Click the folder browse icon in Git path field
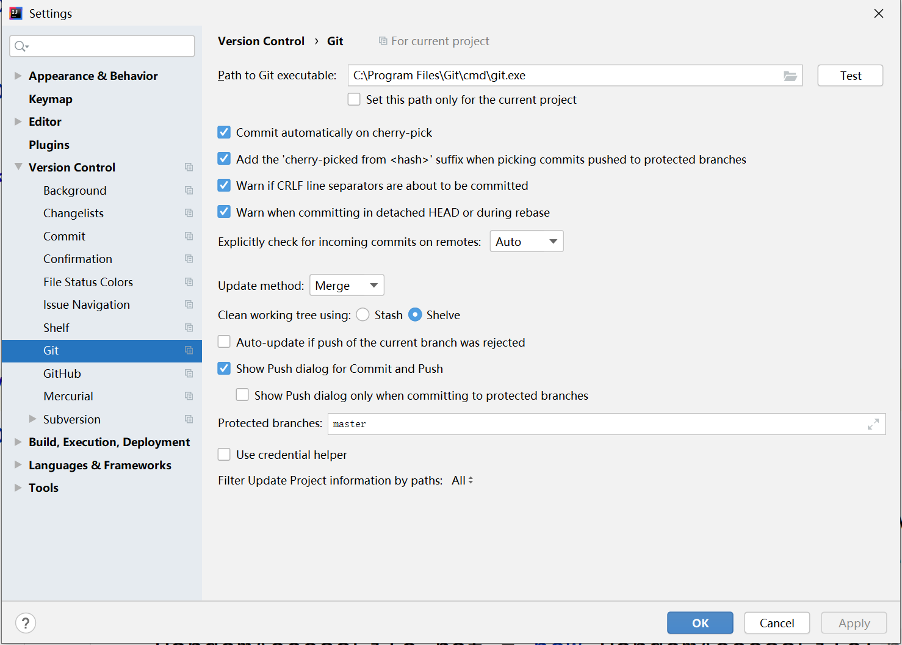The image size is (902, 645). [790, 76]
